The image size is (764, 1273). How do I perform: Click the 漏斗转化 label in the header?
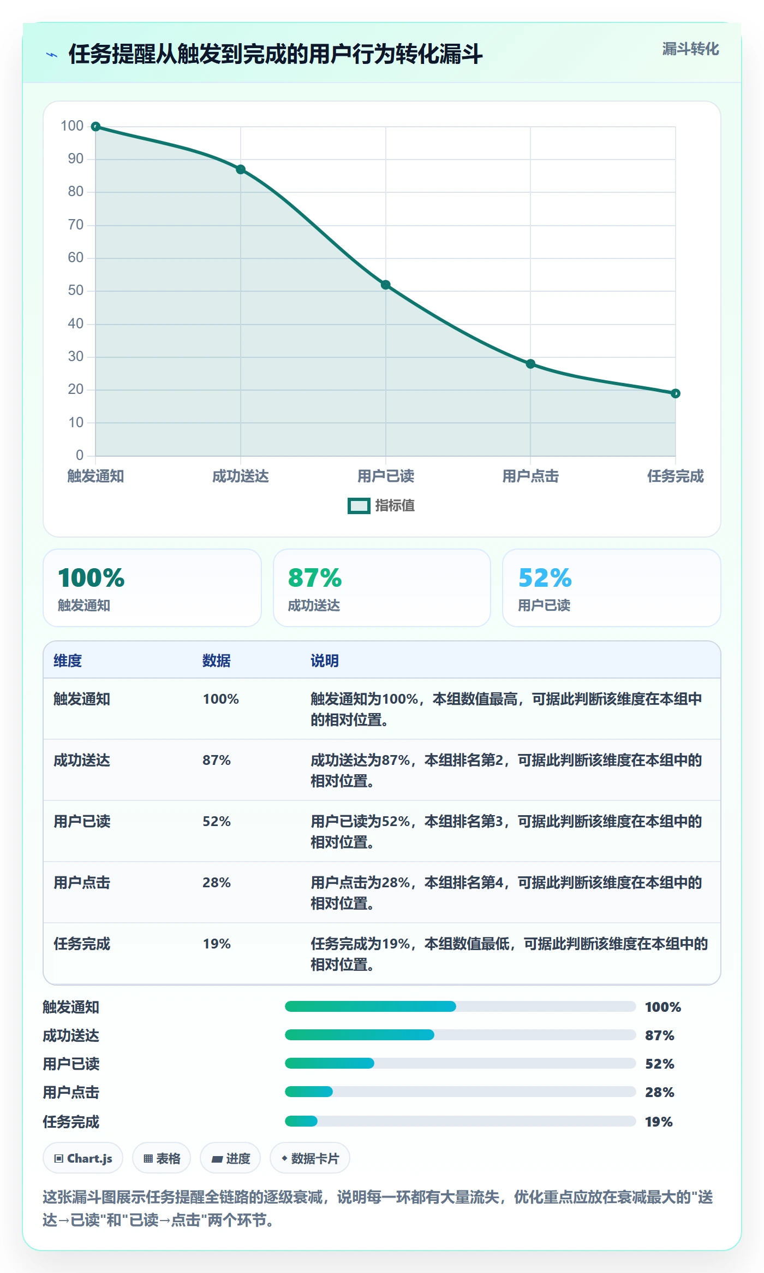coord(690,49)
